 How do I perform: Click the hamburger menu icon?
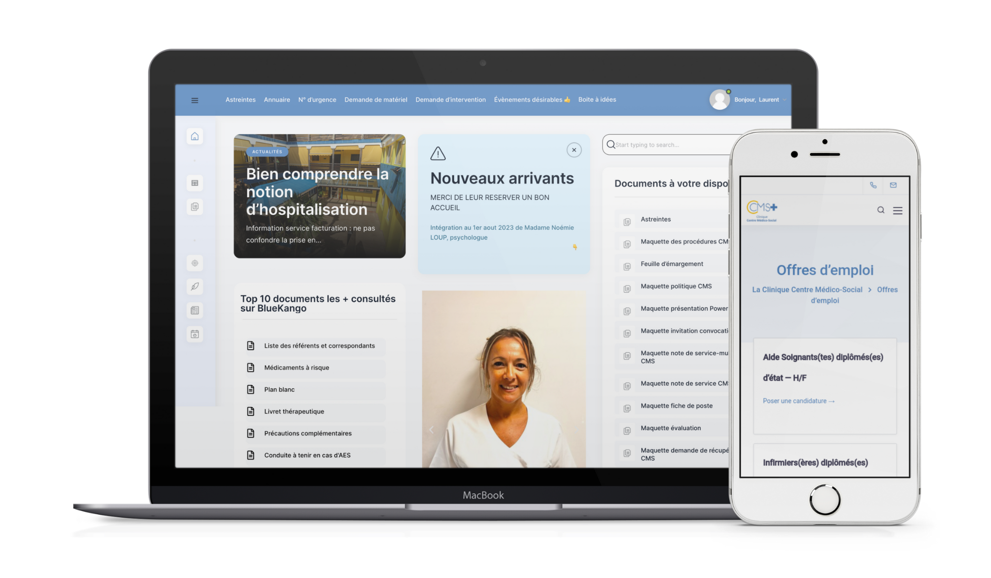[195, 100]
